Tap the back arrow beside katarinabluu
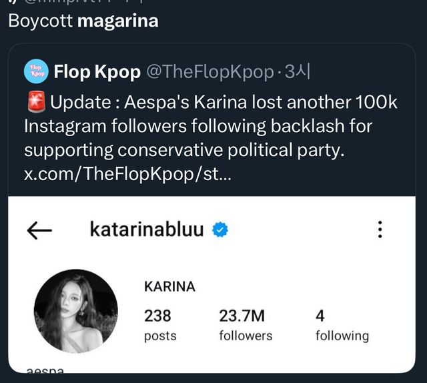 (x=39, y=231)
